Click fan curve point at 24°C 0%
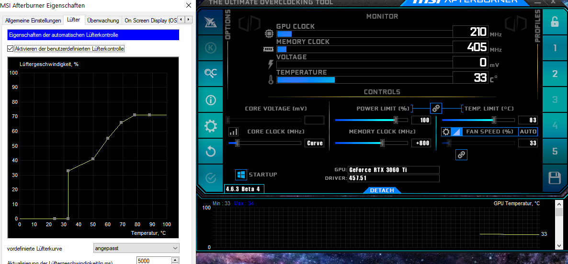 (55, 219)
